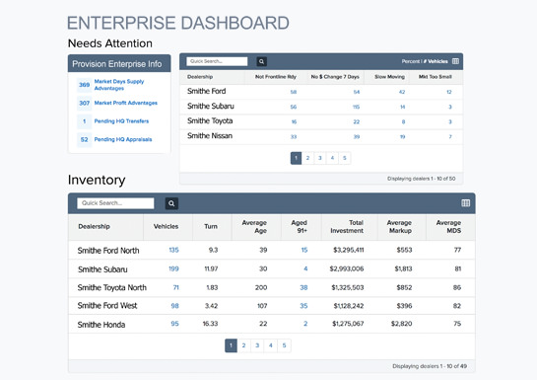Select Smithe Ford in Needs Attention table

tap(206, 91)
